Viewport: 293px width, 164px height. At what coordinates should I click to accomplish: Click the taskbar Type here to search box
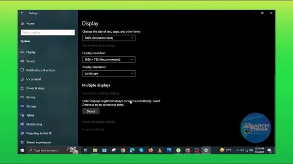(x=54, y=150)
